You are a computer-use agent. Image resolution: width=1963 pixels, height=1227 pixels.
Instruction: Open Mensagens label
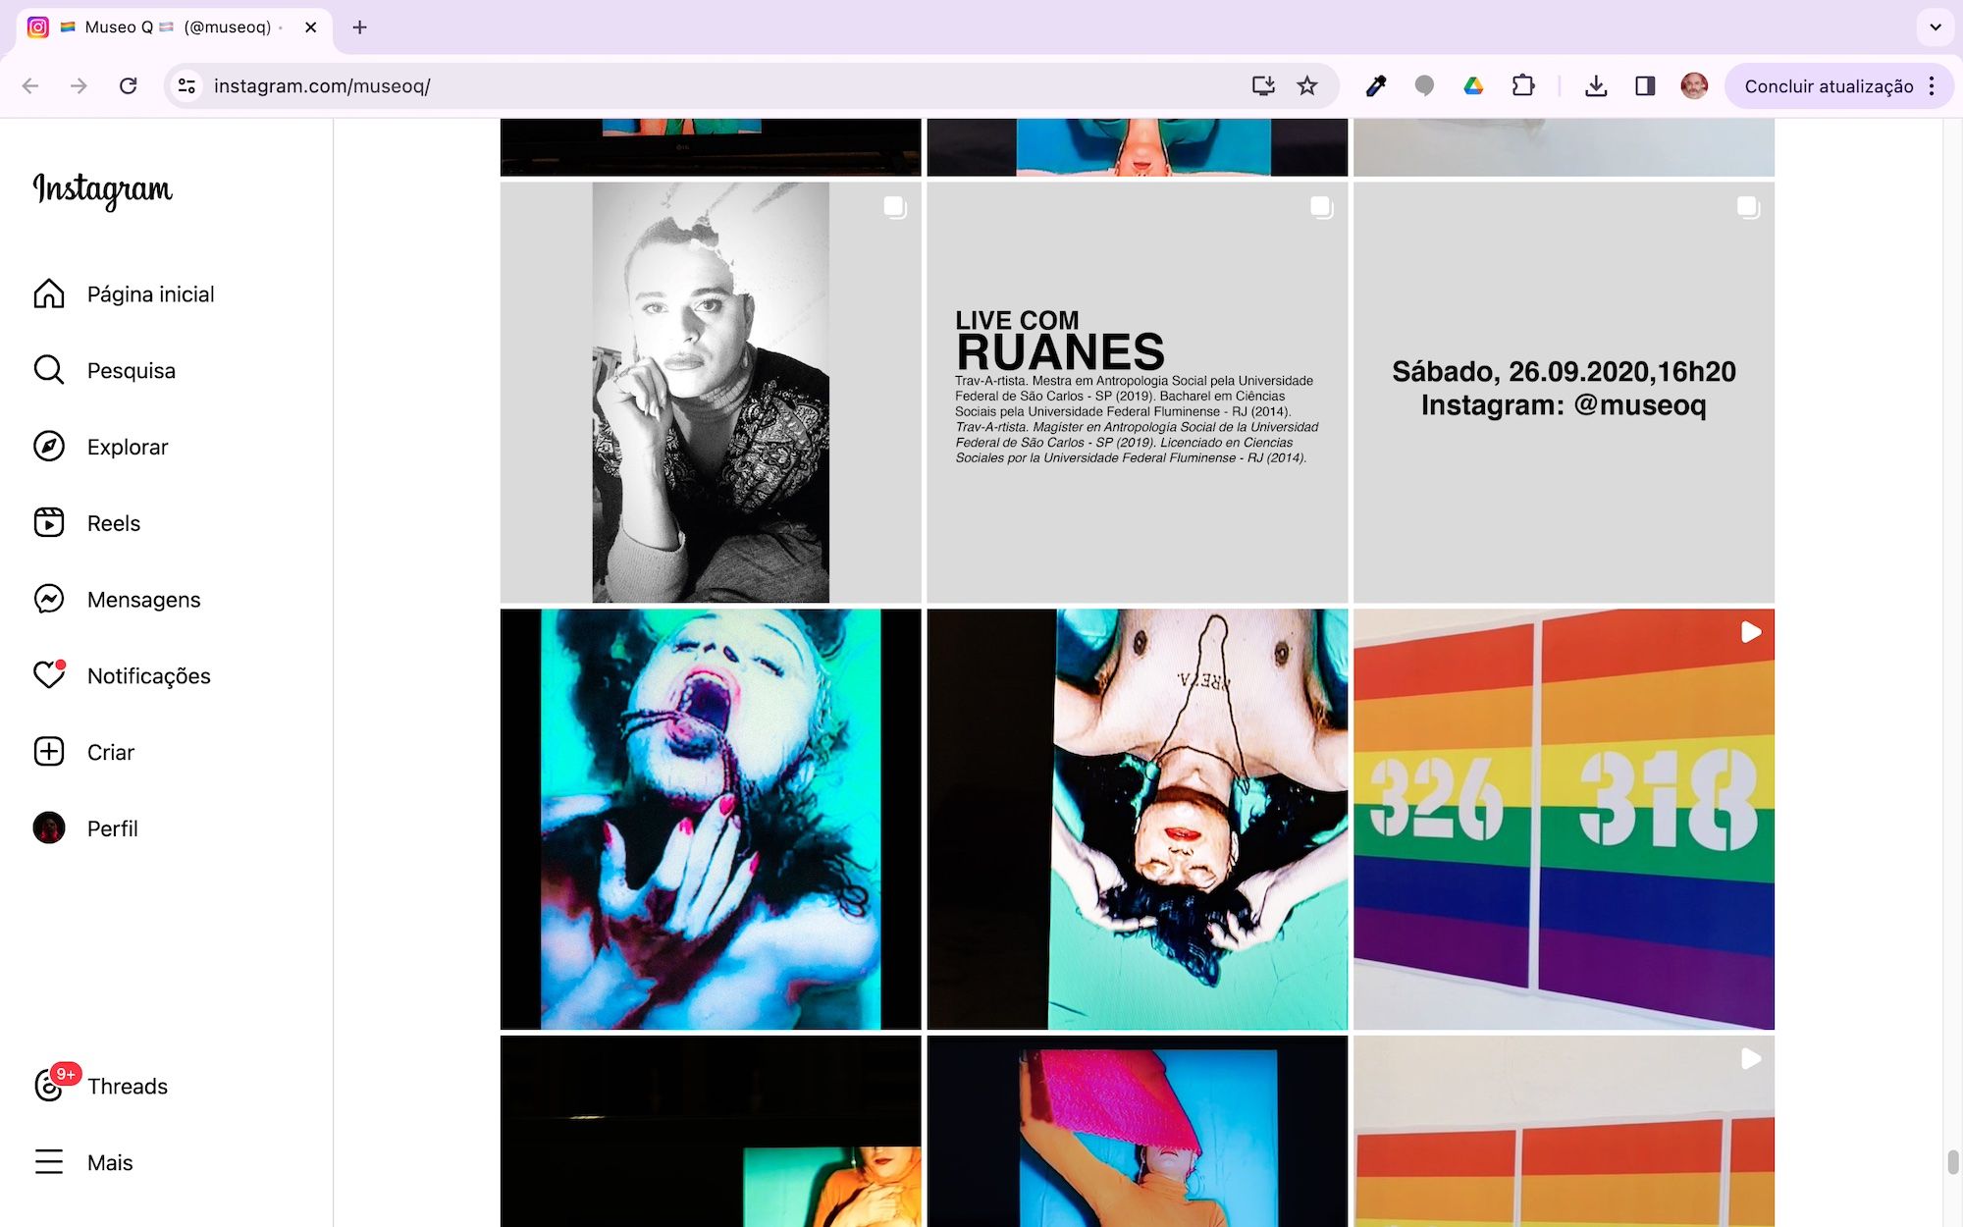click(143, 600)
